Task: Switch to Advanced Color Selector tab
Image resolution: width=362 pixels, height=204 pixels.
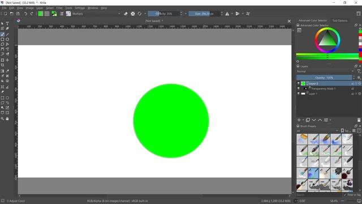Action: [313, 20]
